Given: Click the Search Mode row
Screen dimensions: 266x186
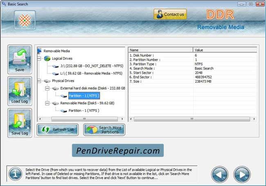Looking at the screenshot, I should (193, 69).
